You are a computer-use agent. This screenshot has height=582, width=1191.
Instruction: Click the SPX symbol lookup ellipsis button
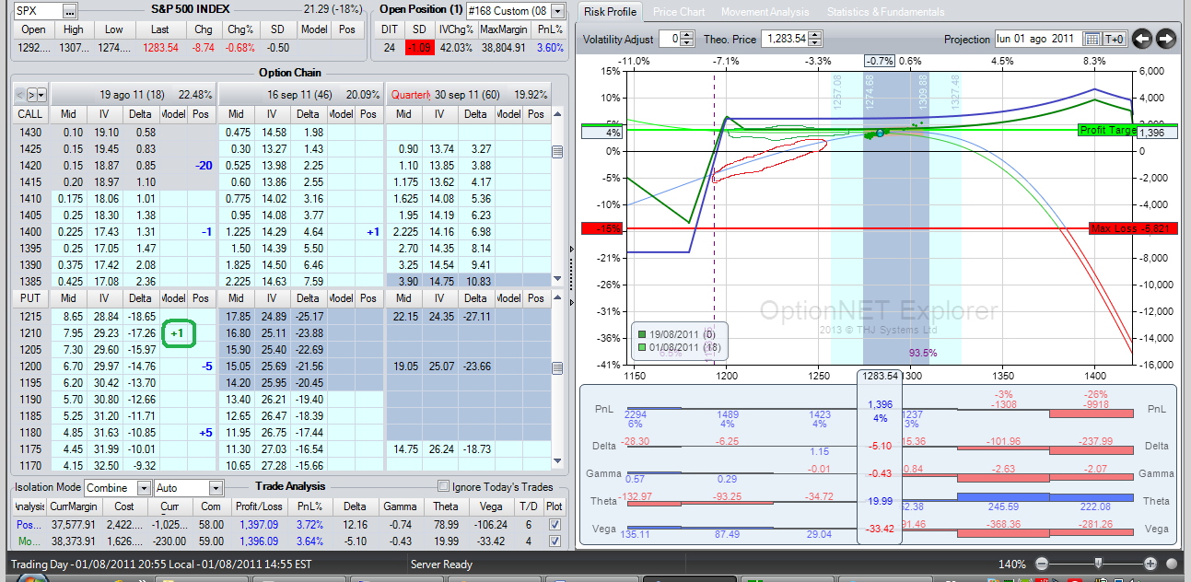point(70,11)
